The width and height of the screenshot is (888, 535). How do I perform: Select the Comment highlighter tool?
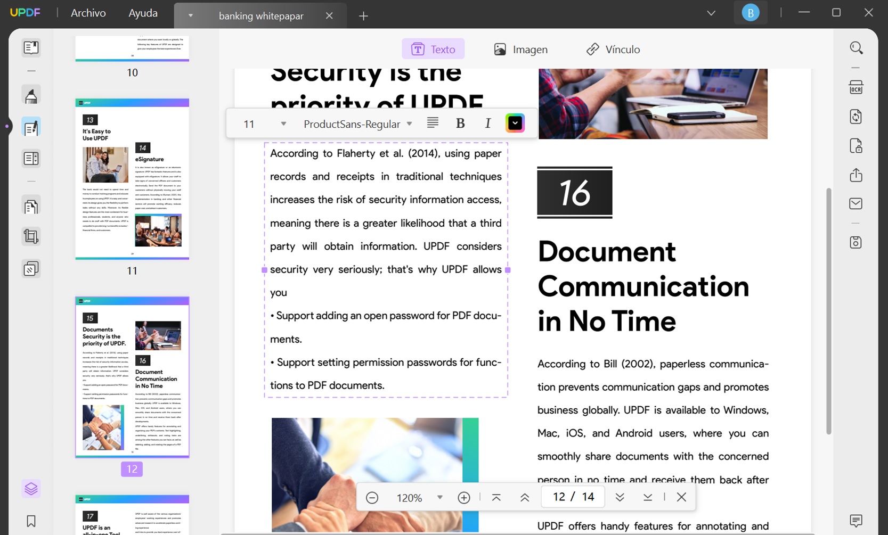(31, 95)
